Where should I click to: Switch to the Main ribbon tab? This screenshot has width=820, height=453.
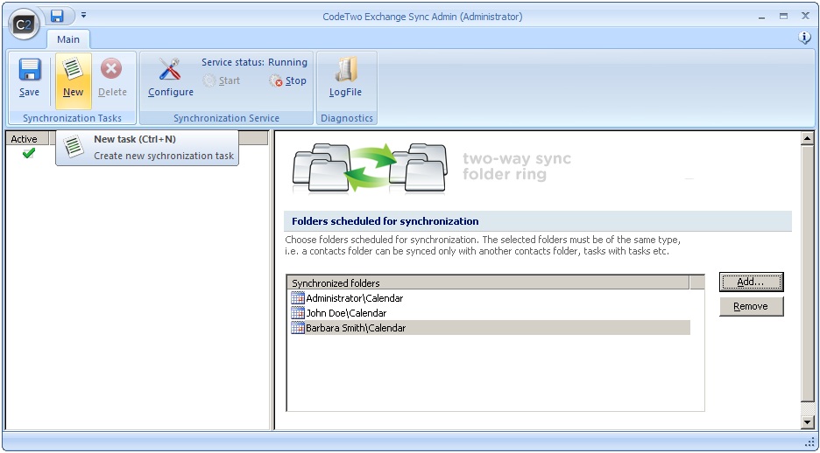68,39
